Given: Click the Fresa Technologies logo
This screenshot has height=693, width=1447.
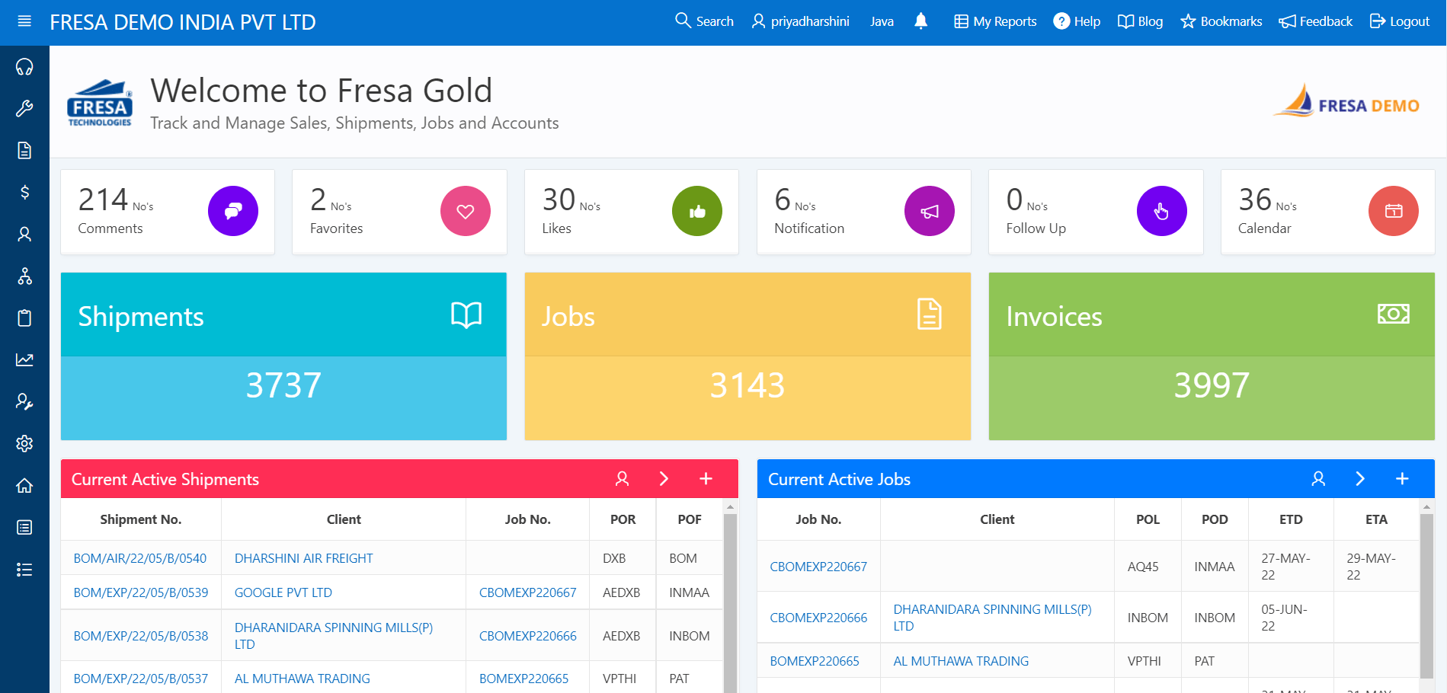Looking at the screenshot, I should [100, 103].
